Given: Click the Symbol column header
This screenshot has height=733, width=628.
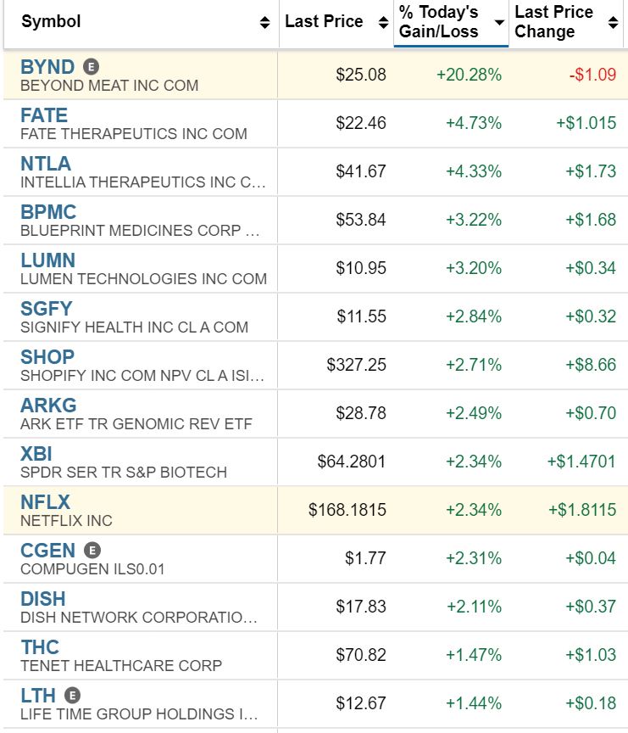Looking at the screenshot, I should [x=51, y=22].
